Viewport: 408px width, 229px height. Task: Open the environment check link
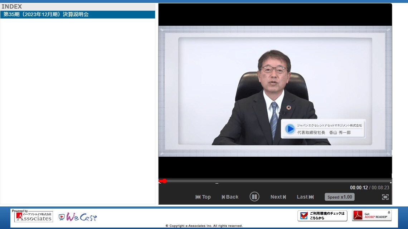pos(322,216)
